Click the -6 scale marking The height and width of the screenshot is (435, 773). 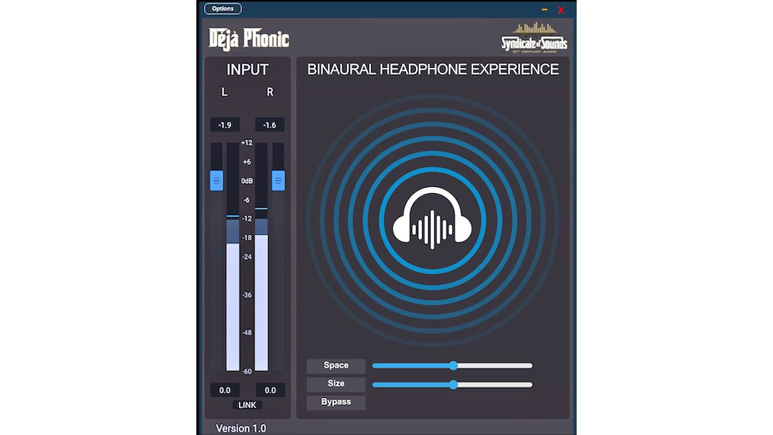(247, 200)
